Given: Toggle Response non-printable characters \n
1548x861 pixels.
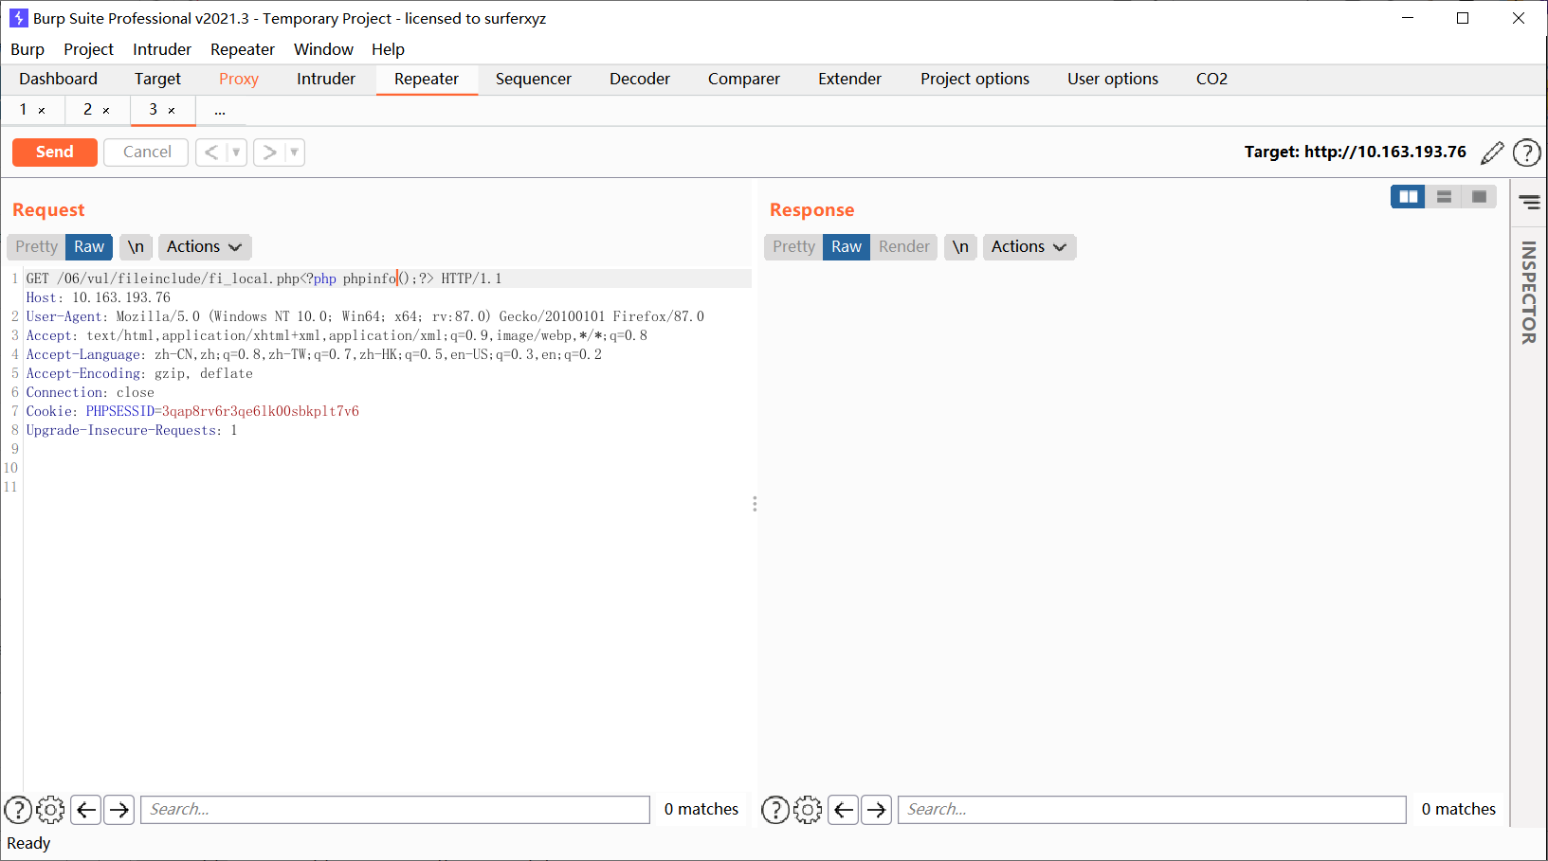Looking at the screenshot, I should [960, 247].
